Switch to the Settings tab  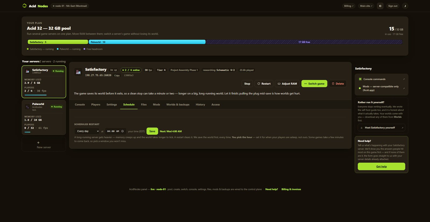coord(112,105)
